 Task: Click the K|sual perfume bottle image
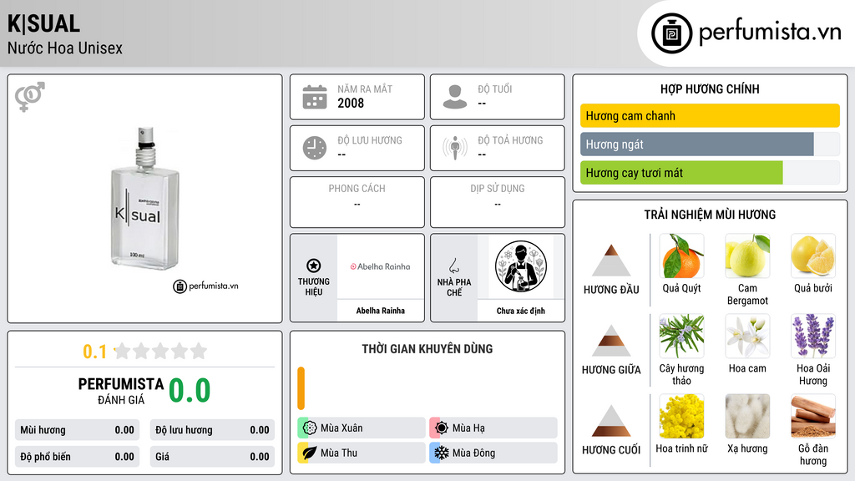point(145,199)
